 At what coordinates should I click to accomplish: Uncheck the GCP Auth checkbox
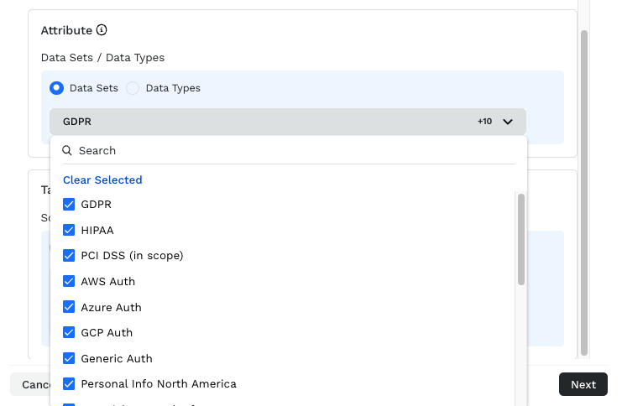[x=69, y=333]
